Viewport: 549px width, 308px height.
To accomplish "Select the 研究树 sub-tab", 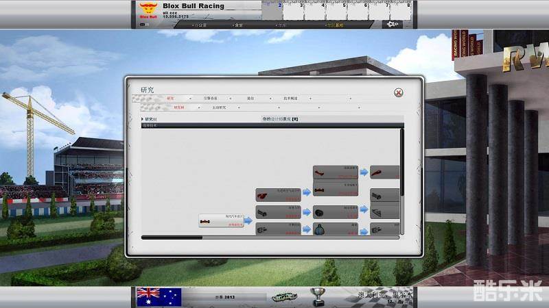I will [178, 107].
